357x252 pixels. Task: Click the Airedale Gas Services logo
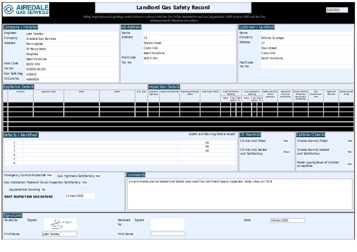(26, 10)
